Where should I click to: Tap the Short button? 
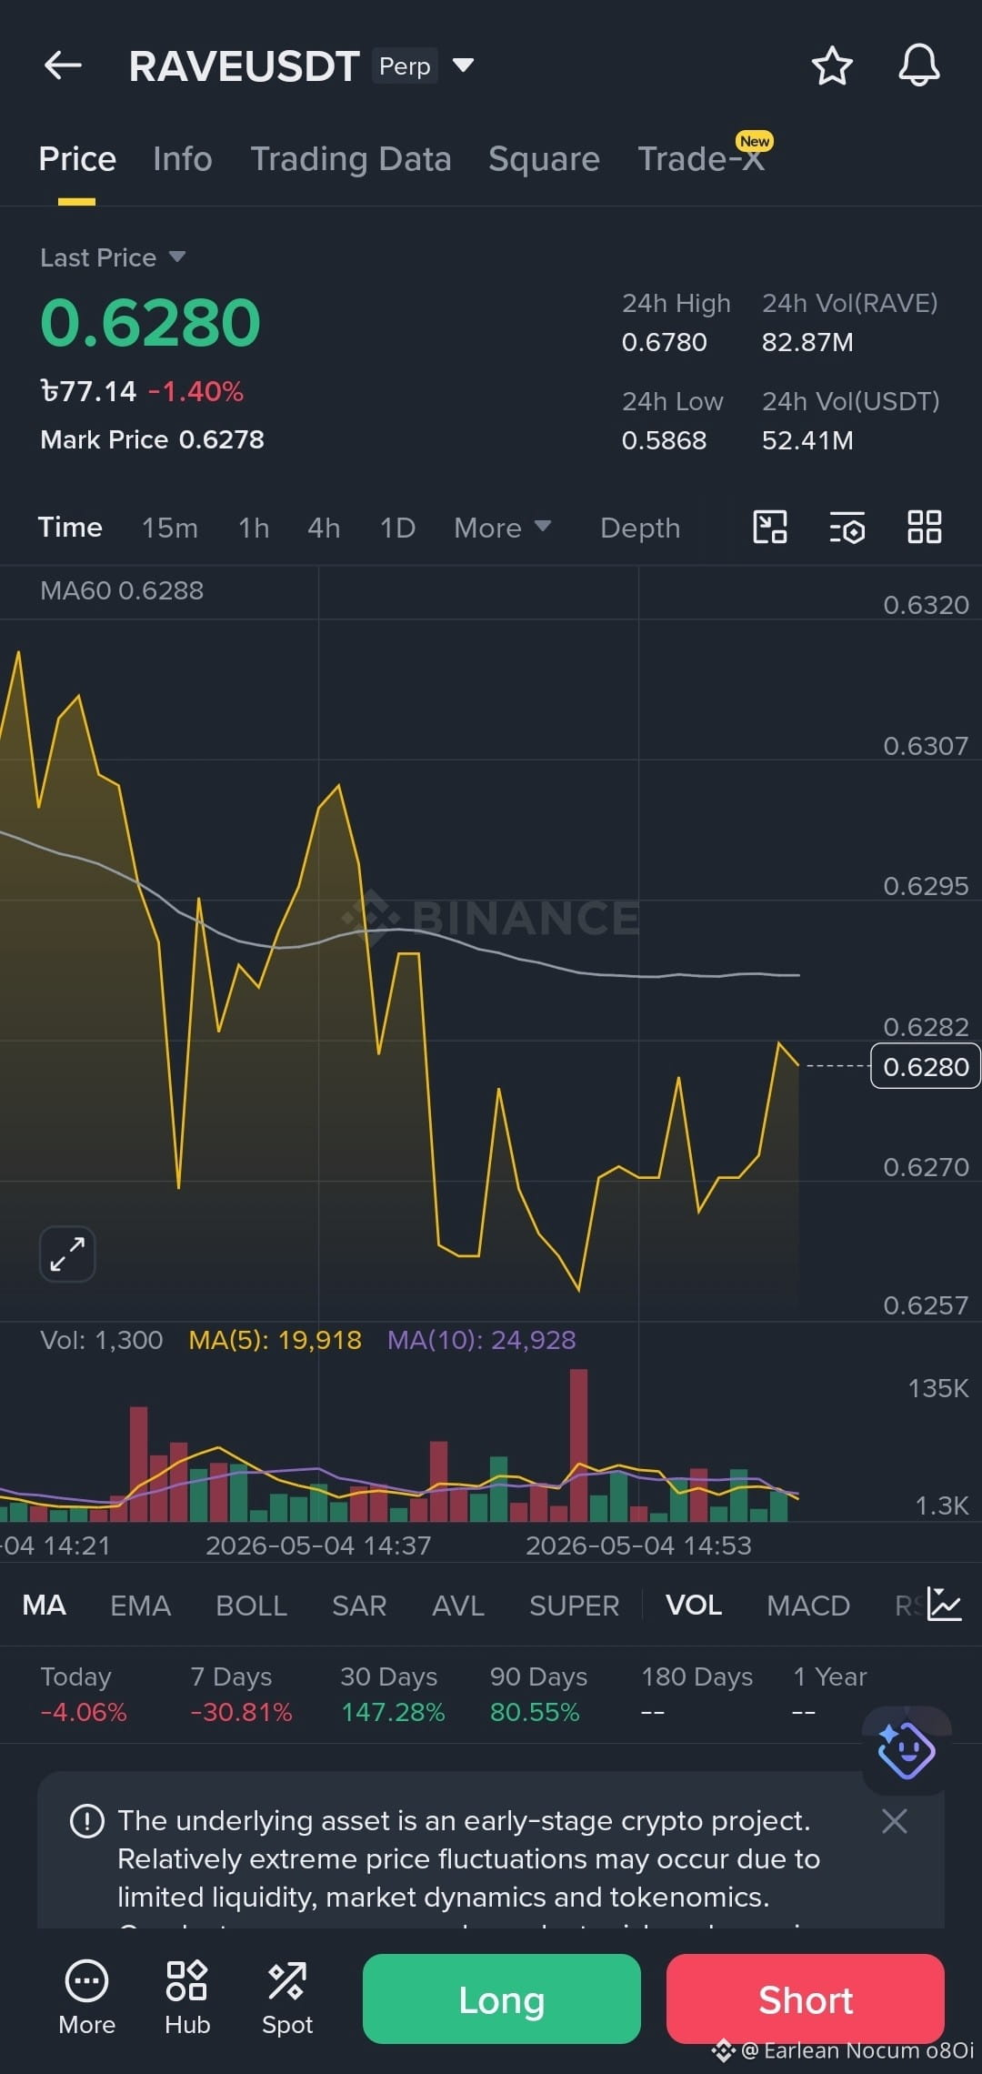806,1999
